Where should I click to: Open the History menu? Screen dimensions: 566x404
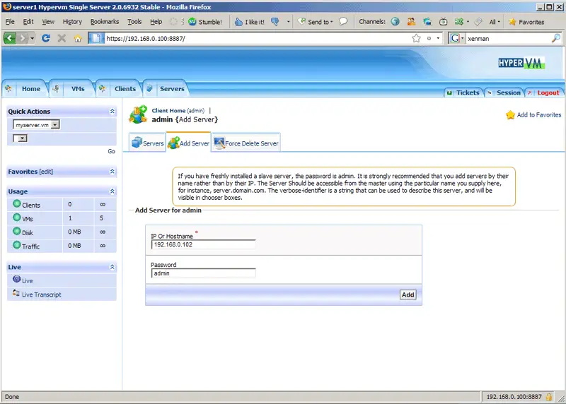(72, 22)
